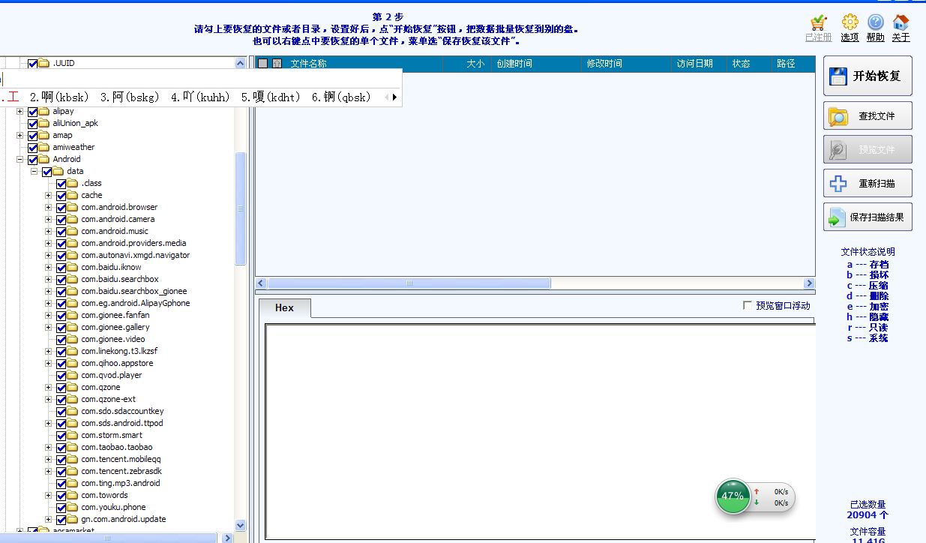Click the folder icon of com.qvod.player
This screenshot has width=926, height=543.
click(x=73, y=375)
